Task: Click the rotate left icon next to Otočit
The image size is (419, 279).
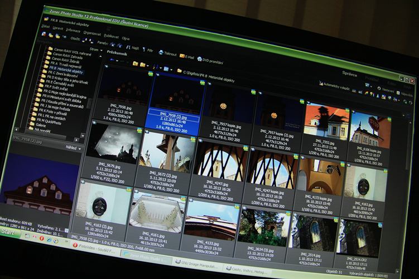Action: 85,40
